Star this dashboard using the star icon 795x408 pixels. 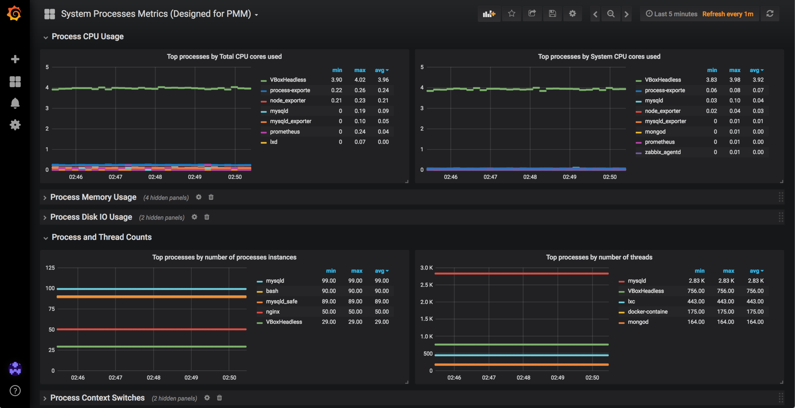point(511,14)
